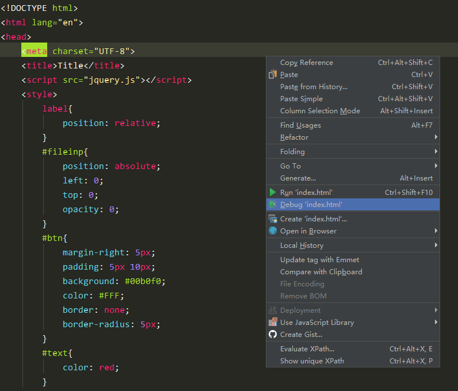458x391 pixels.
Task: Select Paste Simple menu entry
Action: [x=353, y=99]
